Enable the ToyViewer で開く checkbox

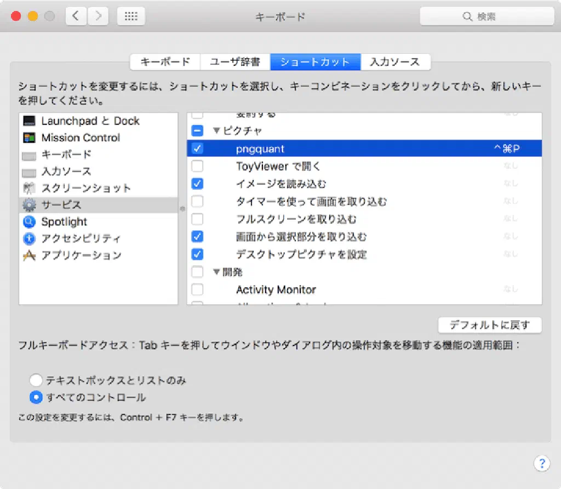coord(198,166)
